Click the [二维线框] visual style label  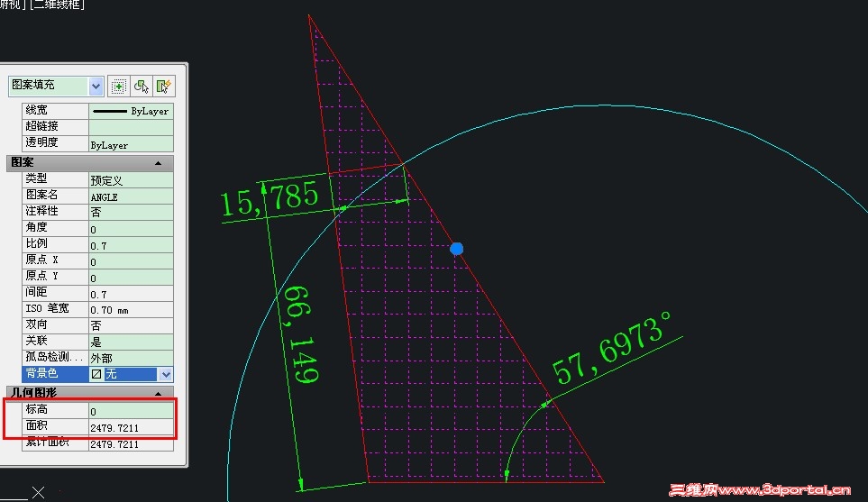click(57, 5)
